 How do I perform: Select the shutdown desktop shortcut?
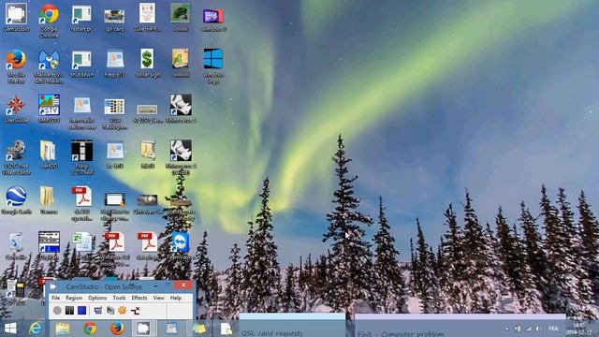point(81,64)
